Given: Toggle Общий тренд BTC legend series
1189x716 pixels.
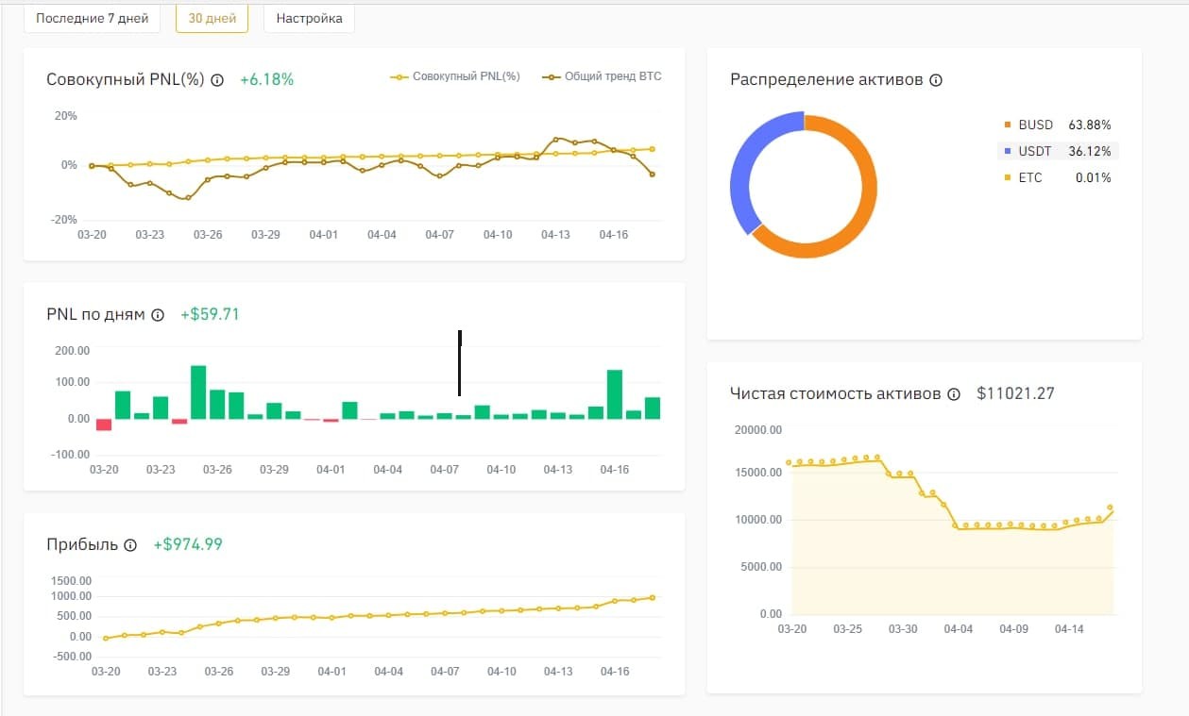Looking at the screenshot, I should pyautogui.click(x=603, y=76).
